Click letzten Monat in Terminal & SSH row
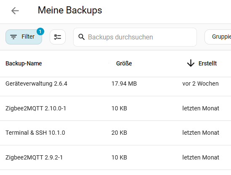Viewport: 231px width, 175px height. [x=201, y=133]
